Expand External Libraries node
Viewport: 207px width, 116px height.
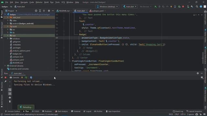click(x=5, y=66)
